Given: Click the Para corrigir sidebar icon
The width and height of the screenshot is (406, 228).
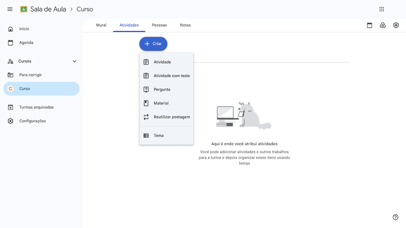Looking at the screenshot, I should click(x=10, y=75).
